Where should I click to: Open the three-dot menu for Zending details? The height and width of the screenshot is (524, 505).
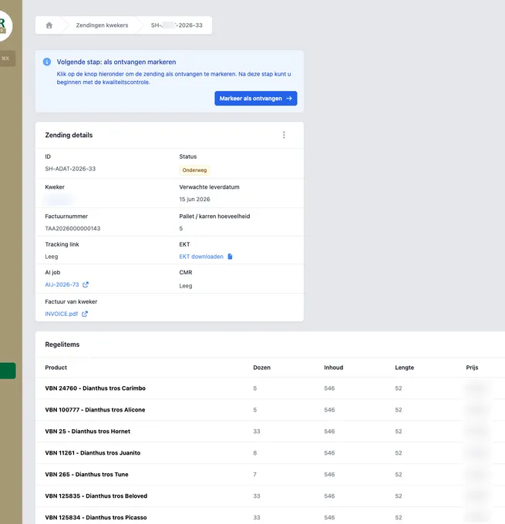coord(284,135)
